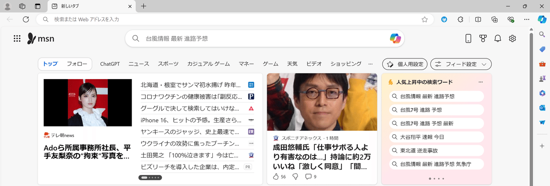
Task: Open the sidebar Games chess icon
Action: click(x=542, y=79)
